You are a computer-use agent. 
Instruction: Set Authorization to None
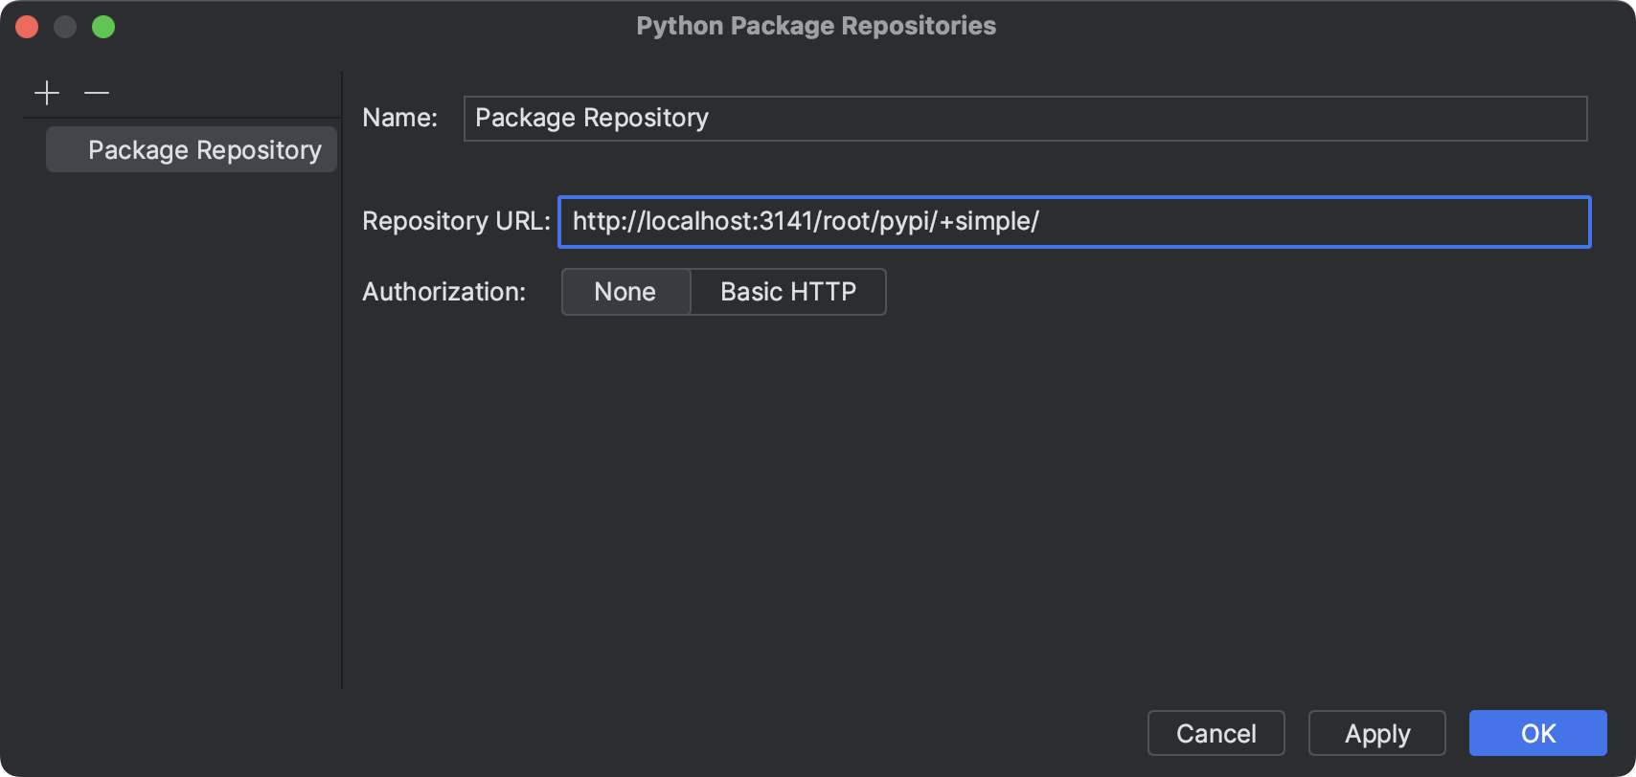[625, 292]
